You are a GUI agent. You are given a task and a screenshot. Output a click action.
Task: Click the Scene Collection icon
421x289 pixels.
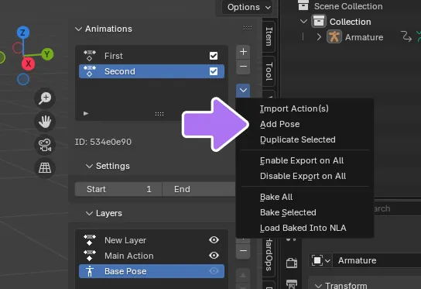point(303,5)
